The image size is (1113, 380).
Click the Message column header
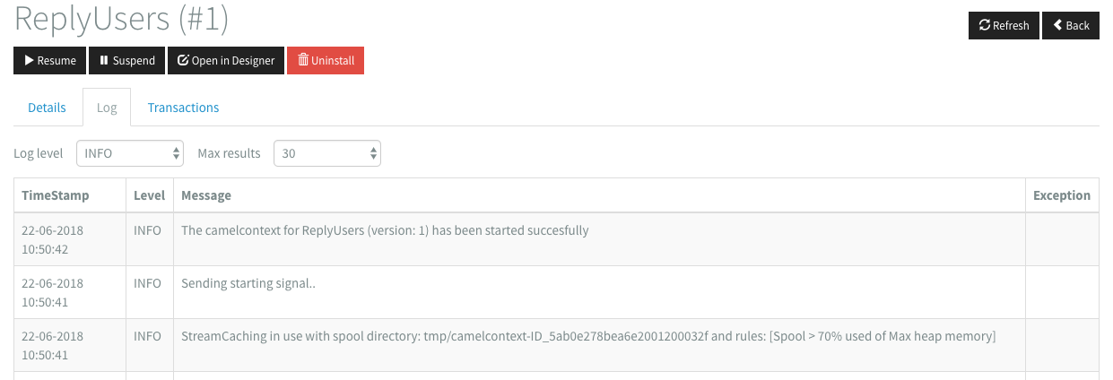click(206, 195)
